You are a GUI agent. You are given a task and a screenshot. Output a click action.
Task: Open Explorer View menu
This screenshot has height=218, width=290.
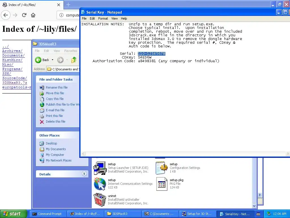click(x=57, y=51)
